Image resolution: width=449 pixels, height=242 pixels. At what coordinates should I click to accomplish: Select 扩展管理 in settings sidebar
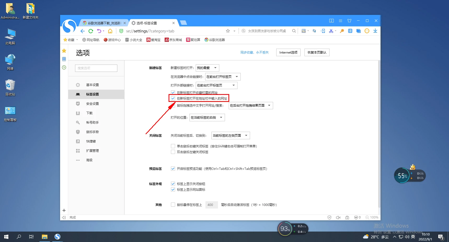click(96, 151)
